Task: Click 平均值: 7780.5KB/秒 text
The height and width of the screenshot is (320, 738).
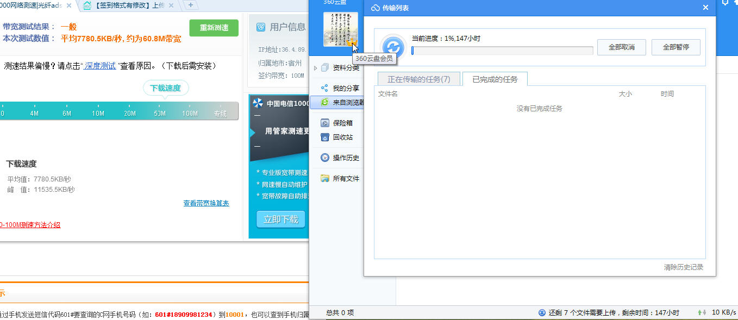Action: (x=39, y=179)
